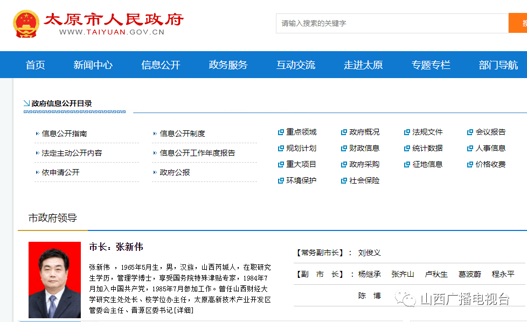
Task: Open the 信息公开工作年度报告 link
Action: coord(197,153)
